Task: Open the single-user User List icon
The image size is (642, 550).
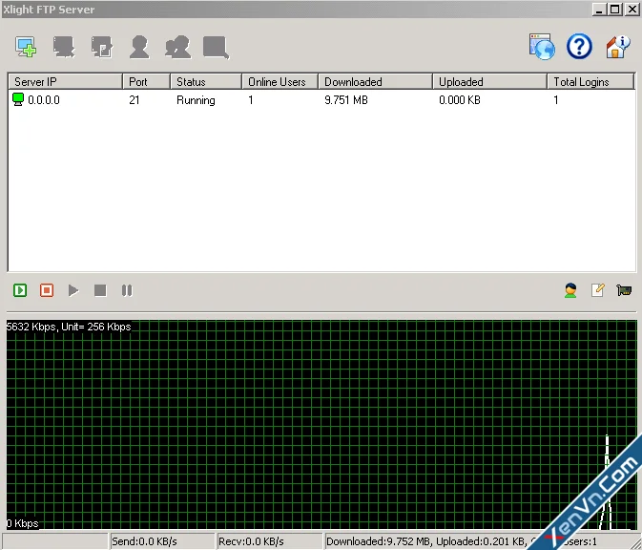Action: (139, 47)
